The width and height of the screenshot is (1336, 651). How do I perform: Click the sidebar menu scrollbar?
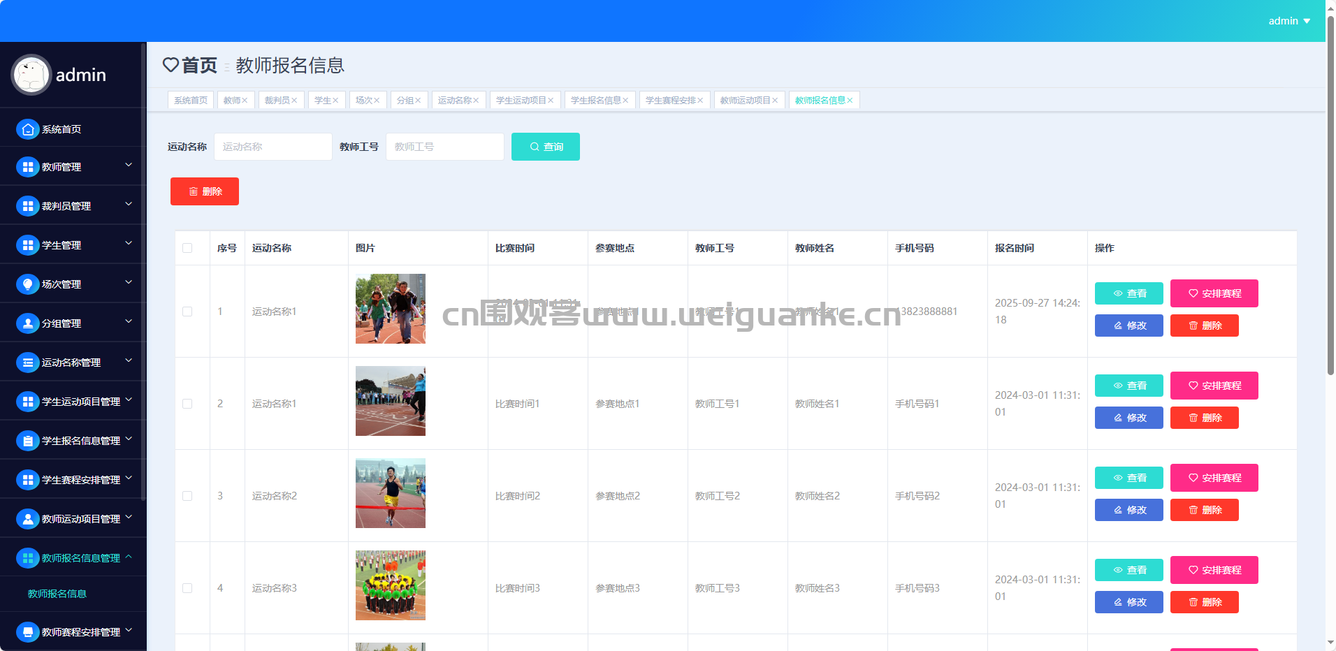pyautogui.click(x=143, y=272)
